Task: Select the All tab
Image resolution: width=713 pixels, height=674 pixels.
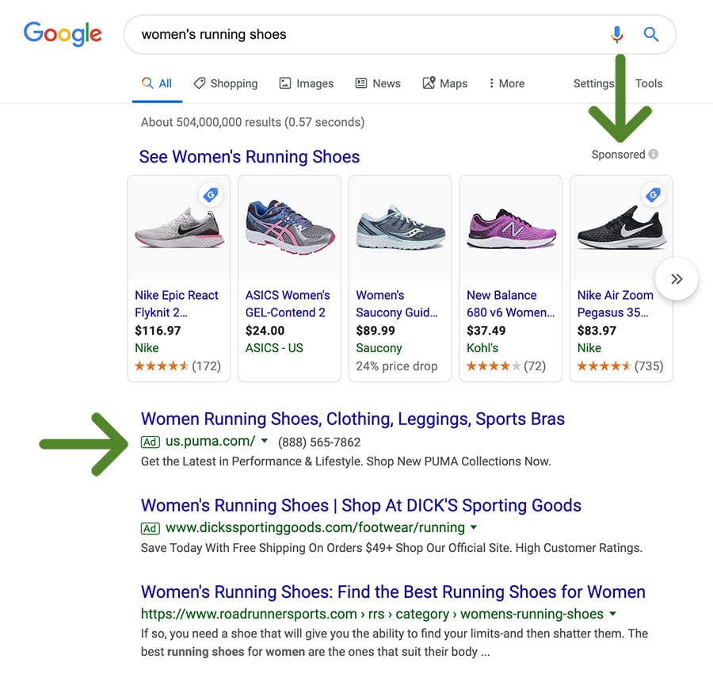Action: 157,83
